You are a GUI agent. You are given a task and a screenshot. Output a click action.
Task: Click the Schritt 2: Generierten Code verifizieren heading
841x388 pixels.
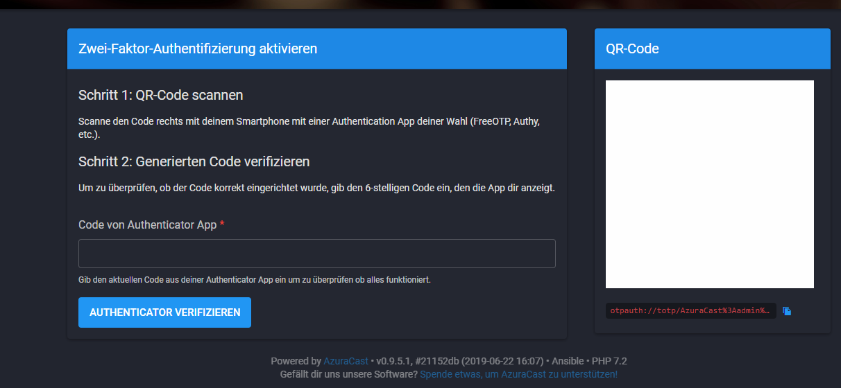coord(194,161)
